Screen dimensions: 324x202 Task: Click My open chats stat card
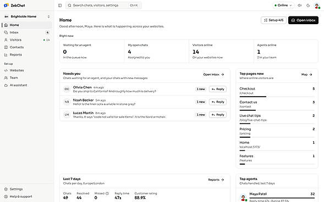(x=157, y=52)
